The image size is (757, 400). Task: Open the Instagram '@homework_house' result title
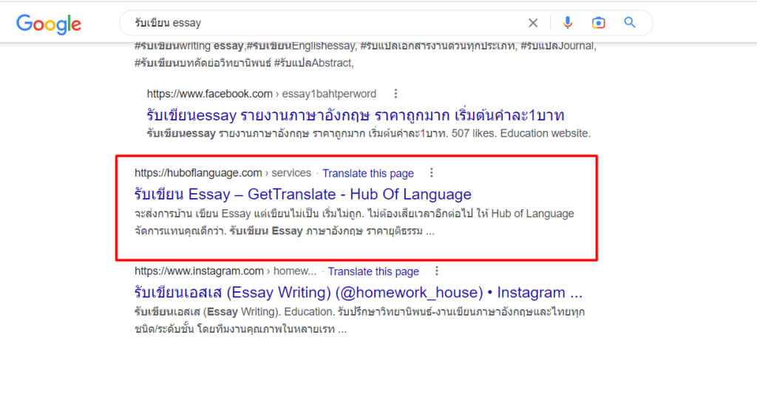(359, 292)
